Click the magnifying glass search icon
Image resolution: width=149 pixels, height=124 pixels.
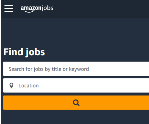[x=76, y=103]
